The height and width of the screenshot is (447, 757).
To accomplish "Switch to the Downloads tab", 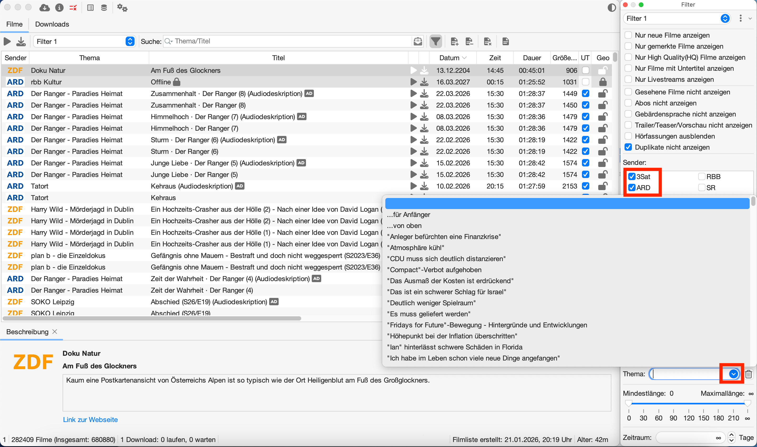I will click(x=52, y=24).
